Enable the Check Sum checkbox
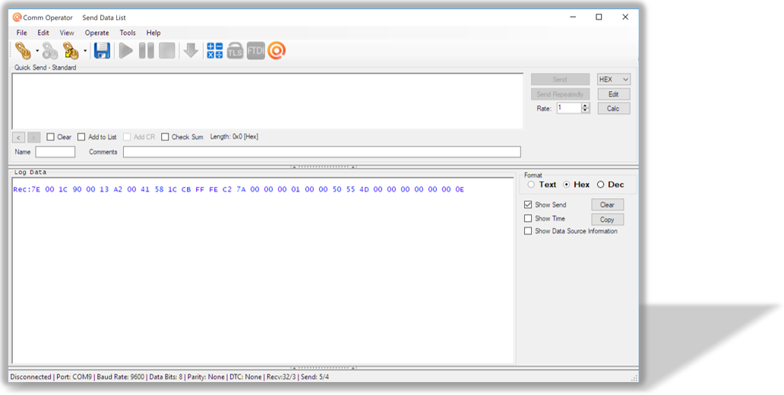The height and width of the screenshot is (395, 784). coord(165,137)
